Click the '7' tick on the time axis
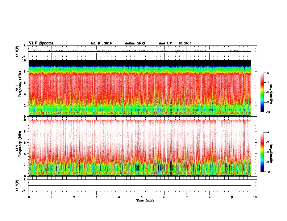The height and width of the screenshot is (221, 287). coord(187,197)
